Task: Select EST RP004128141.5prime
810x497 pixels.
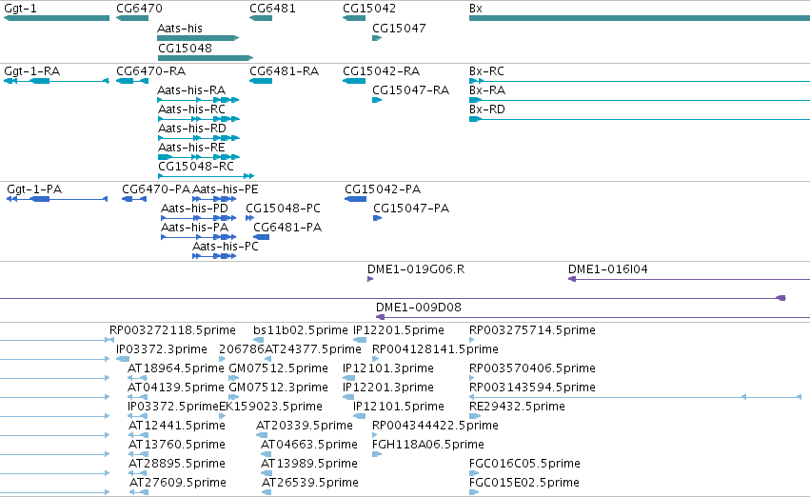Action: coord(435,349)
